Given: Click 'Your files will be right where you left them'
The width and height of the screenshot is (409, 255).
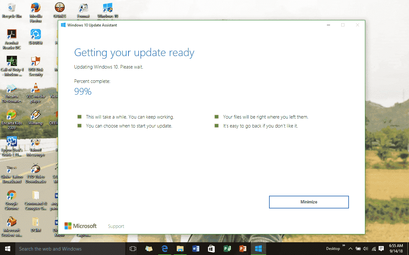Looking at the screenshot, I should [266, 117].
